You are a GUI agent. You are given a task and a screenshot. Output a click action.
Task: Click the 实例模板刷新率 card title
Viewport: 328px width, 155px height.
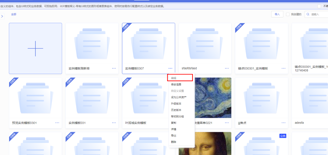point(79,69)
